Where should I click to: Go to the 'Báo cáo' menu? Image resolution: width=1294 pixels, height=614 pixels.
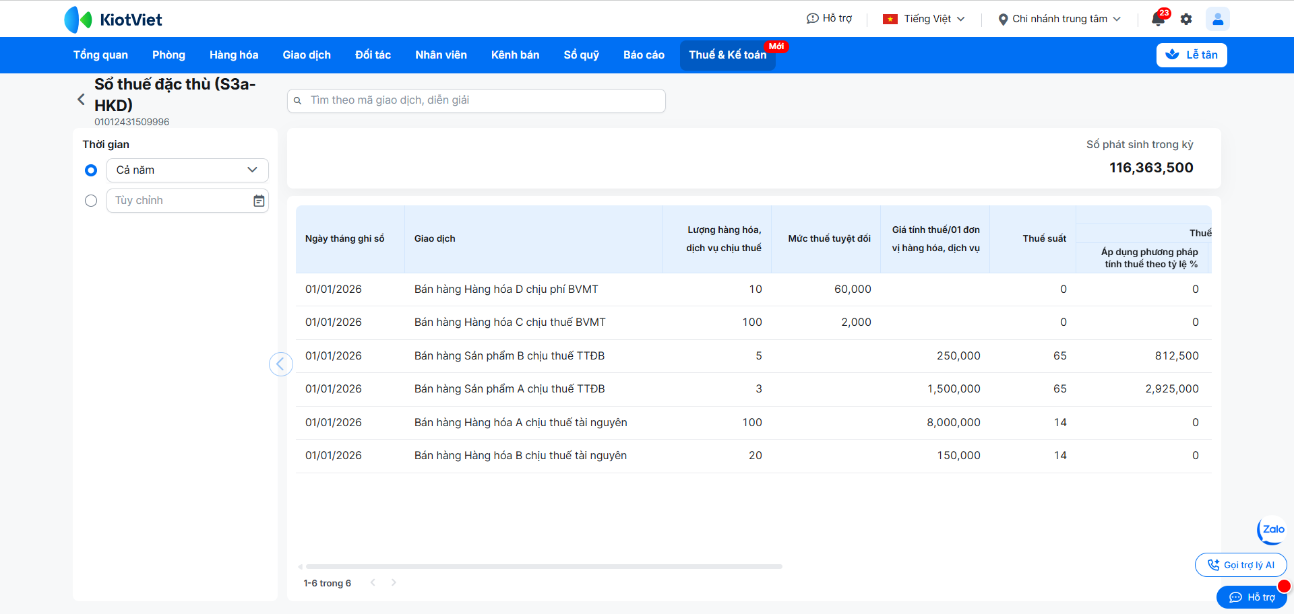[644, 55]
